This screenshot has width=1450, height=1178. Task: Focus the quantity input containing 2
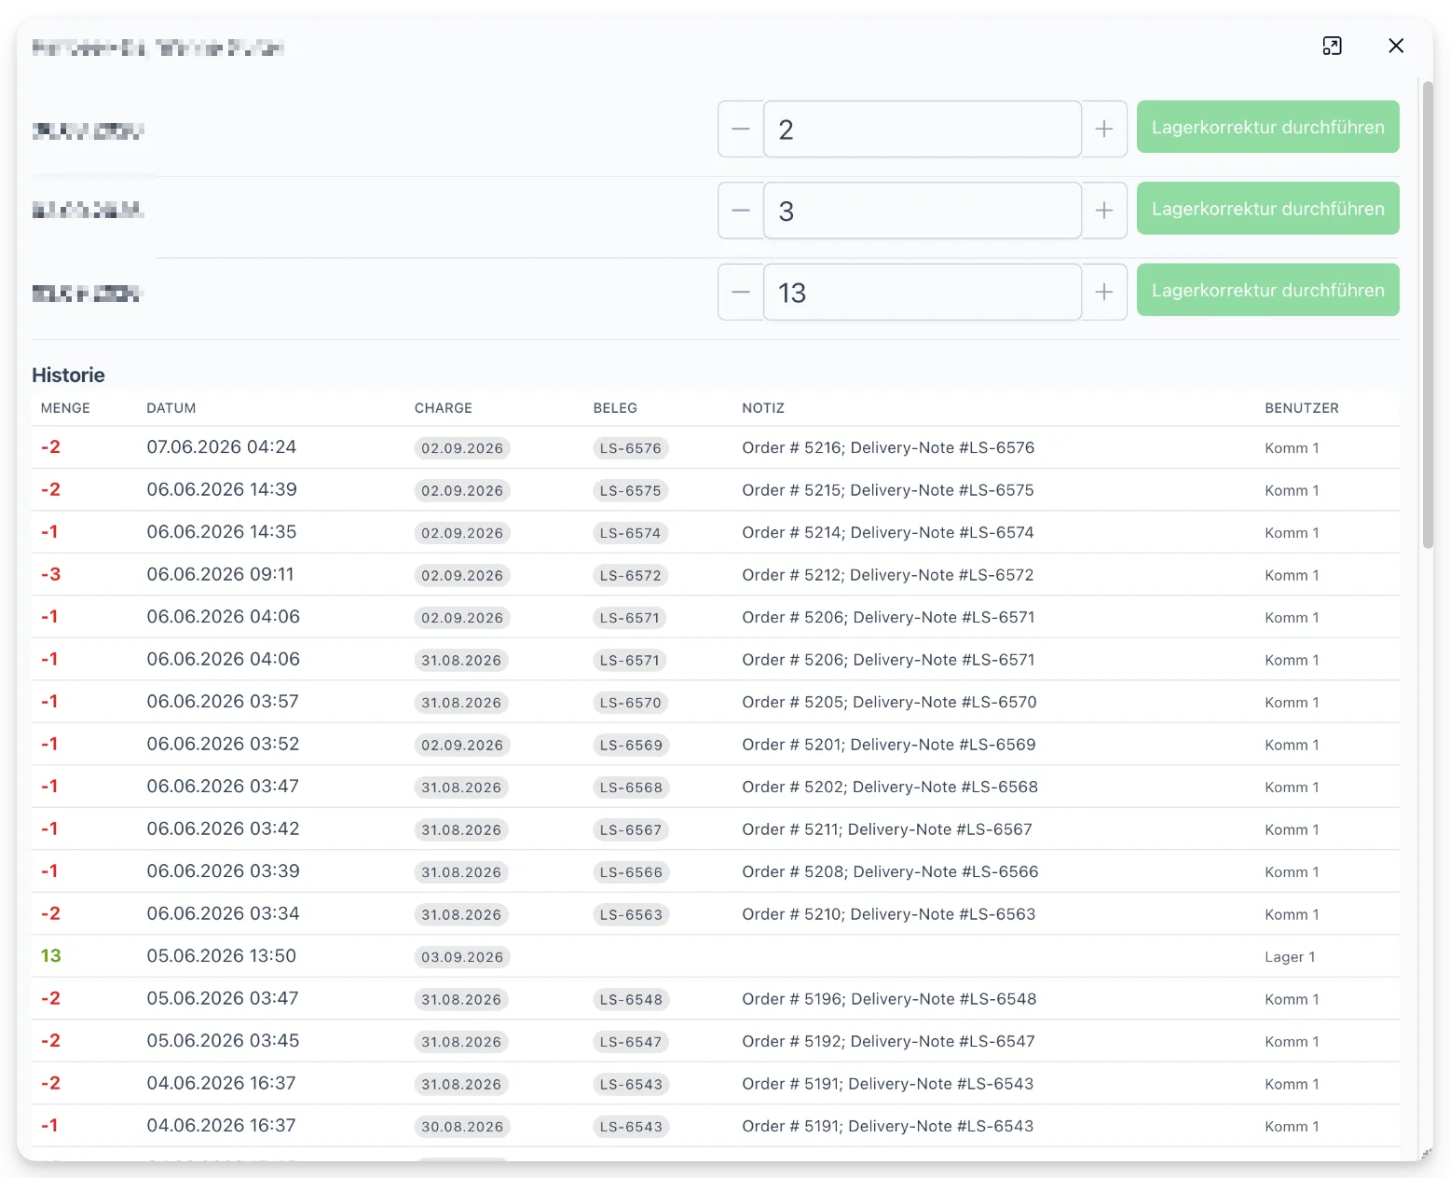pyautogui.click(x=923, y=129)
